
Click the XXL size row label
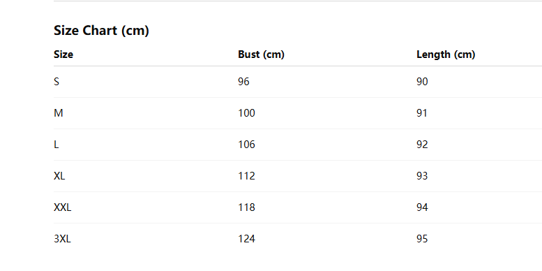coord(63,207)
